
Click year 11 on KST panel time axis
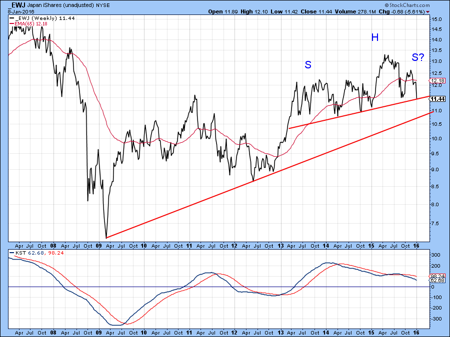click(189, 333)
